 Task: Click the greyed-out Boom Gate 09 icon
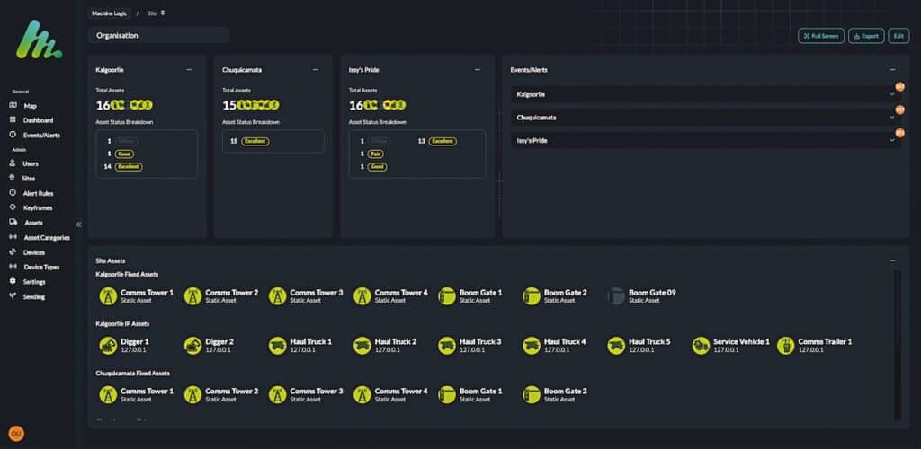pyautogui.click(x=616, y=296)
